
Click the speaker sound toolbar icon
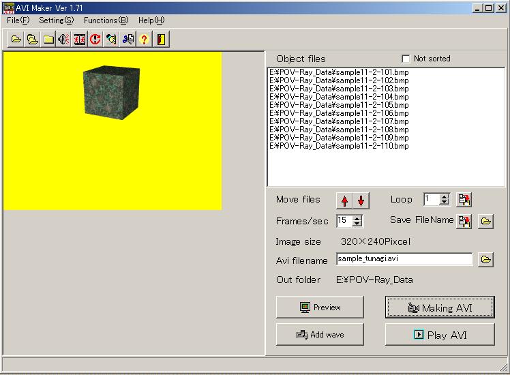64,40
